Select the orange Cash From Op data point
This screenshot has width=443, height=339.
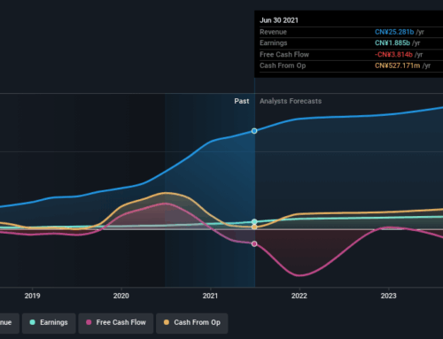[254, 227]
